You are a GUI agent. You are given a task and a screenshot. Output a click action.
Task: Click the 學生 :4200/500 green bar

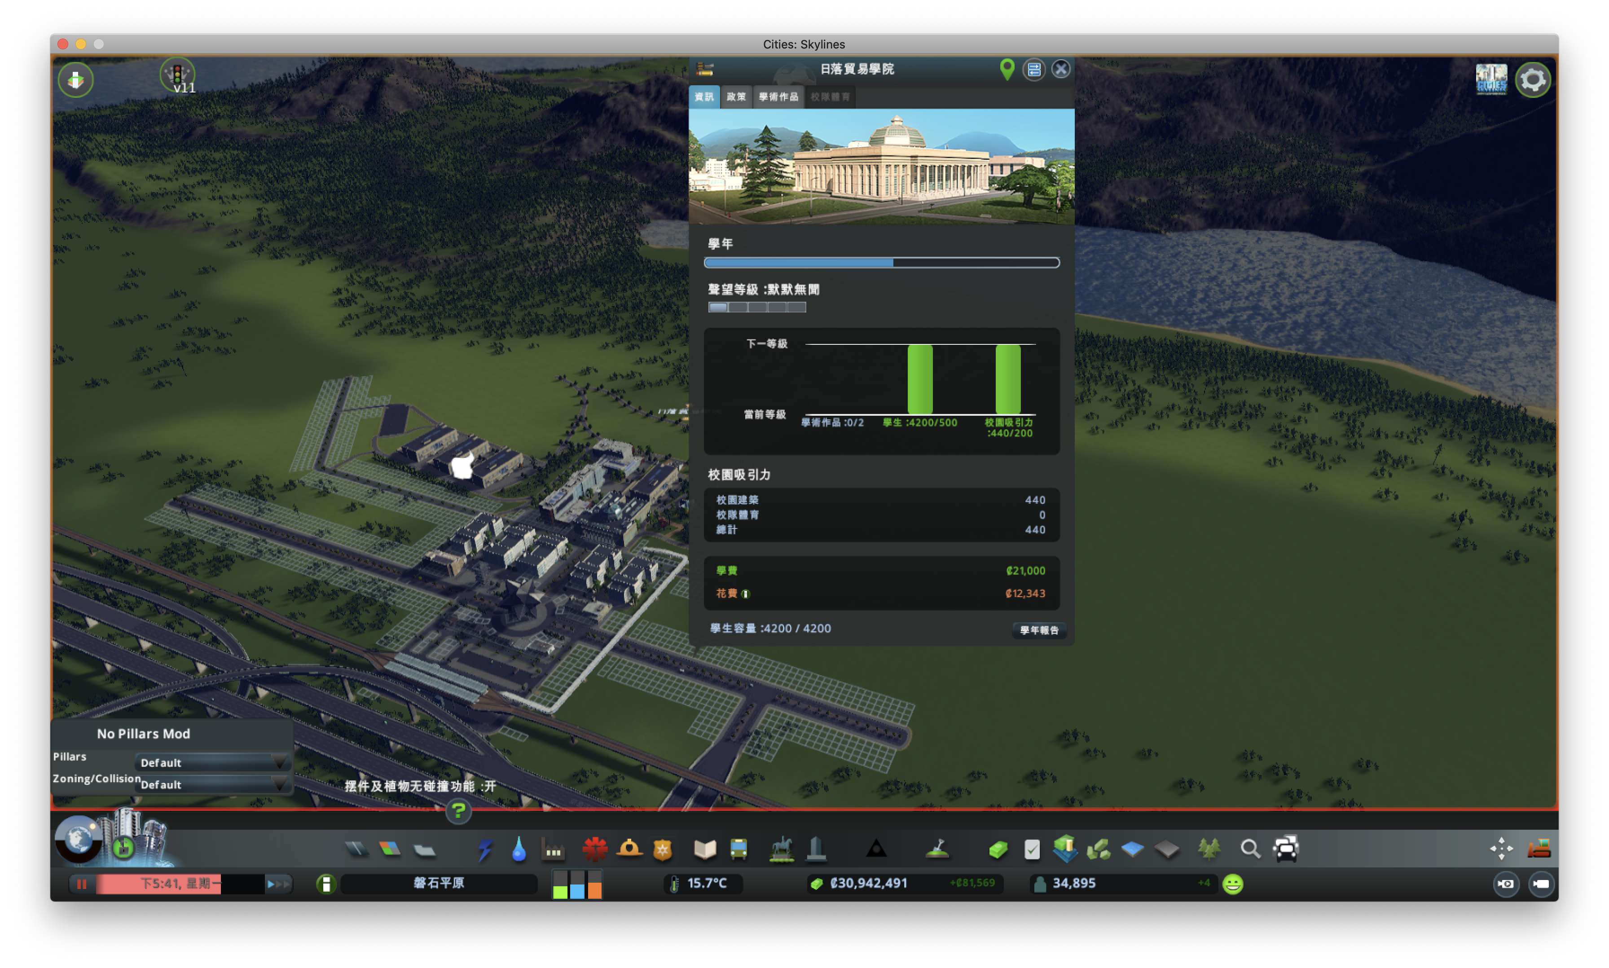919,380
